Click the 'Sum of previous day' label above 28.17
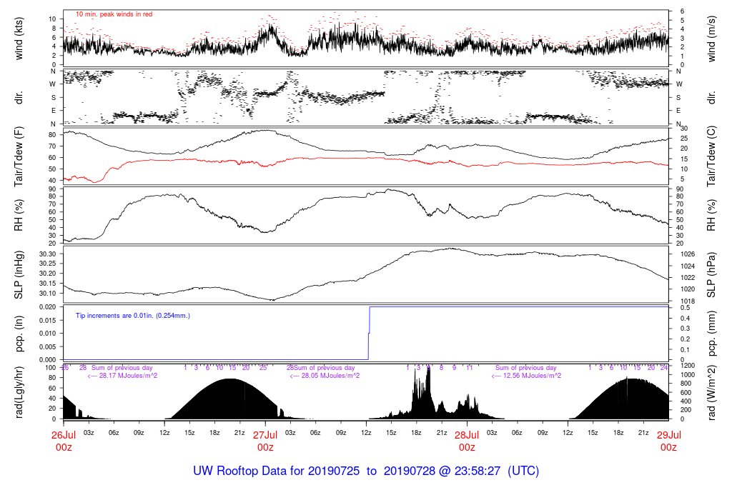Screen dimensions: 732x500 tap(122, 368)
